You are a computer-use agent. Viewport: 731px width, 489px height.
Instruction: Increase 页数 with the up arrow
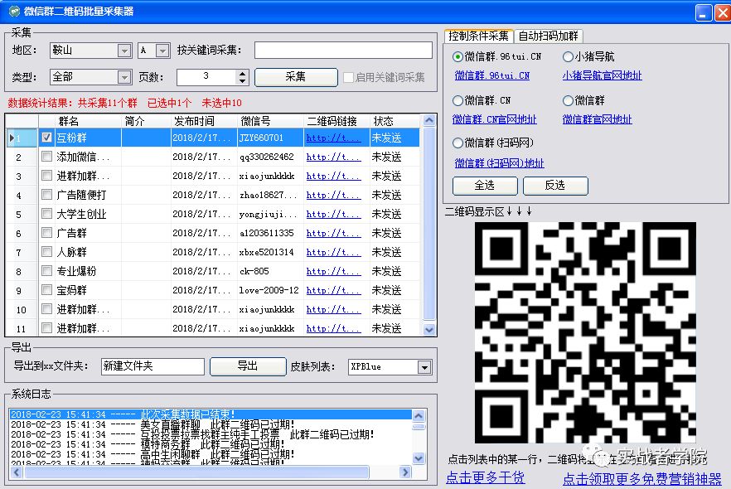242,73
